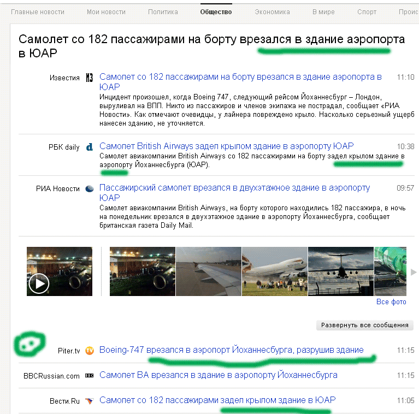Open the Главные новости tab
This screenshot has height=414, width=419.
pos(38,12)
